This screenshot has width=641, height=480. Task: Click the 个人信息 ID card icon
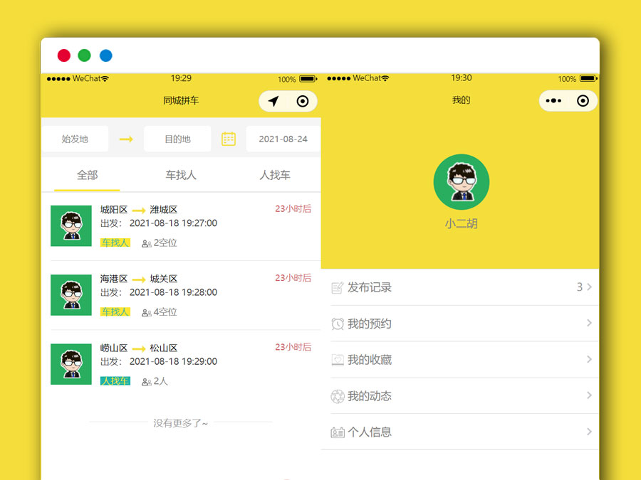(x=338, y=432)
